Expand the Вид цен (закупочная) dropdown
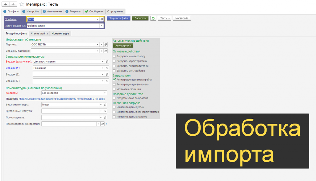 (103, 61)
